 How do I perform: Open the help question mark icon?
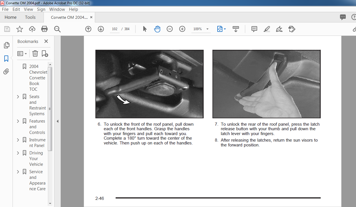tap(354, 17)
